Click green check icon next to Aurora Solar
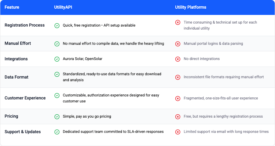The width and height of the screenshot is (275, 146). click(x=57, y=59)
